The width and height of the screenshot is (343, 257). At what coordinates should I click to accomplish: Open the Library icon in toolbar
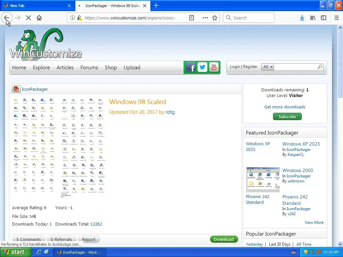point(313,18)
